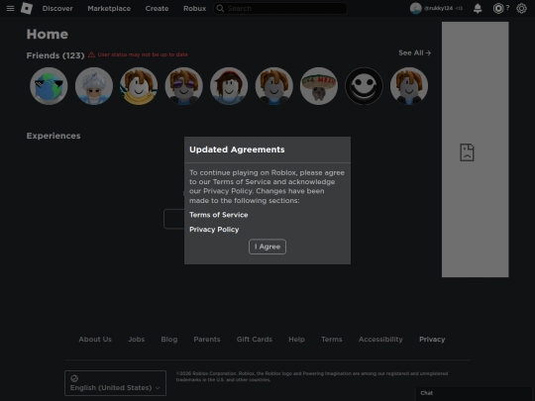Viewport: 535px width, 401px height.
Task: Open the Terms footer link
Action: pyautogui.click(x=332, y=340)
